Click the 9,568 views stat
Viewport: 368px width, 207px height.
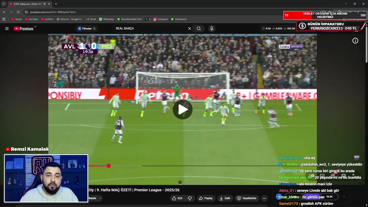pos(277,28)
